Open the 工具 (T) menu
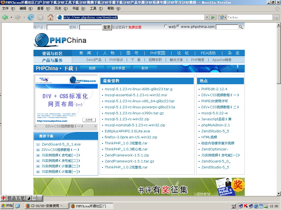The image size is (281, 210). coord(96,8)
